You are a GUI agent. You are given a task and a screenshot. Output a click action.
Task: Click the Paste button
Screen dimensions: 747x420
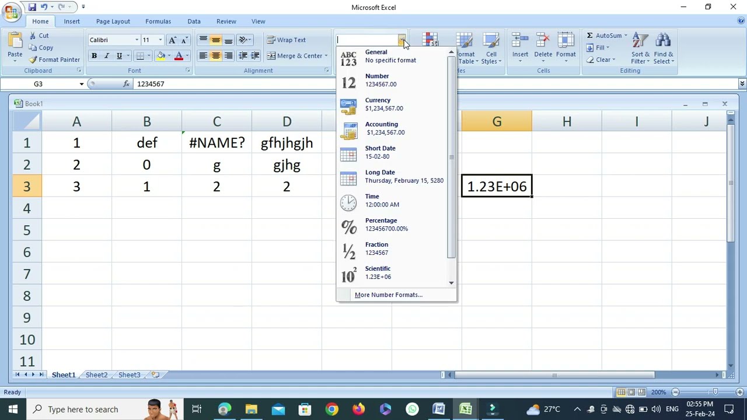(15, 47)
